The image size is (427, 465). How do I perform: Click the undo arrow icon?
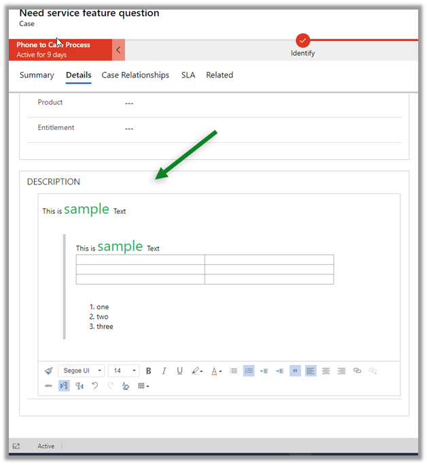tap(95, 386)
